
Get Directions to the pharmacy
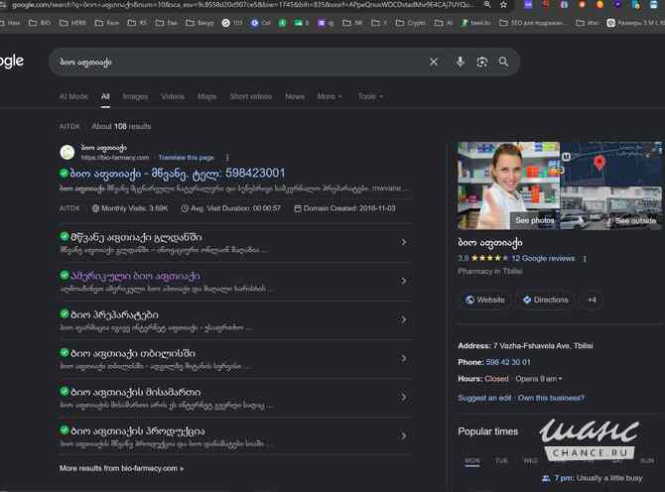[x=546, y=300]
